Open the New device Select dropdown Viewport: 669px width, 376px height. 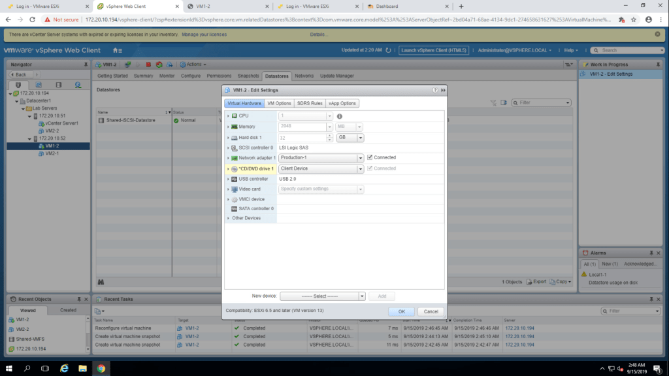click(x=361, y=296)
